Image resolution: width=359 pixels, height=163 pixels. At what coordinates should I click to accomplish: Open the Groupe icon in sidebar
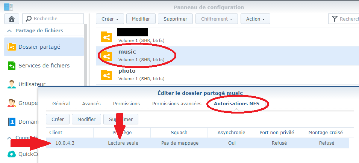click(x=12, y=103)
